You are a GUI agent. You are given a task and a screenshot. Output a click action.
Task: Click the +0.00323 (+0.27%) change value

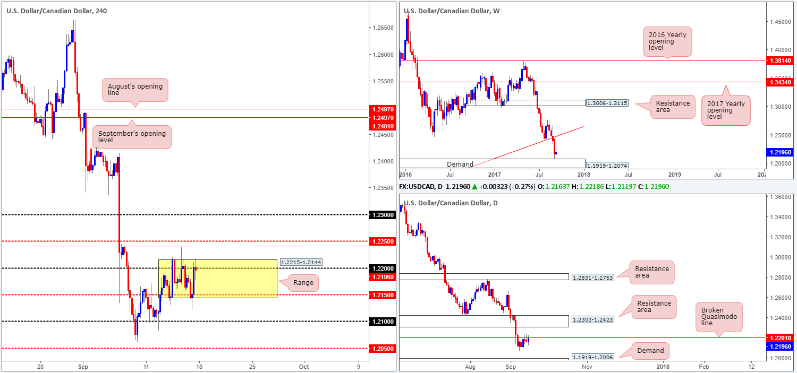click(x=508, y=187)
